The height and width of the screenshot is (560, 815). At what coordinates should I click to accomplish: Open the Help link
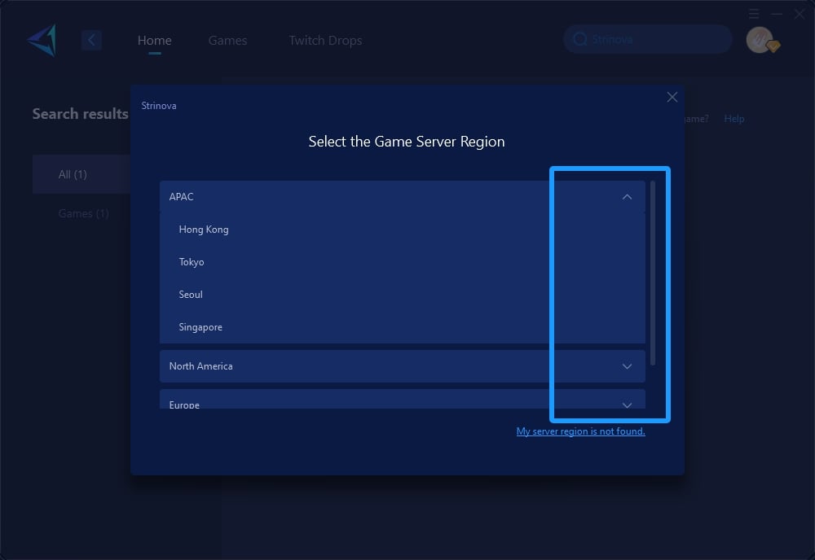coord(734,119)
